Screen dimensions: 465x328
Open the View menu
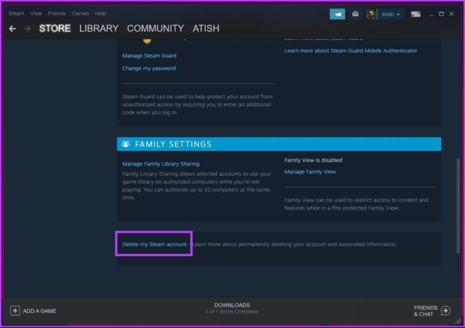click(x=36, y=13)
